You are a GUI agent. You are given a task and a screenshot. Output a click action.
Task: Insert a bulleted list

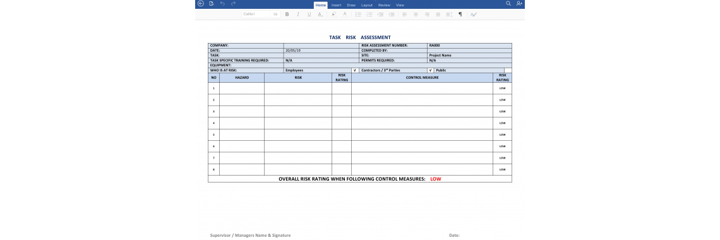358,15
